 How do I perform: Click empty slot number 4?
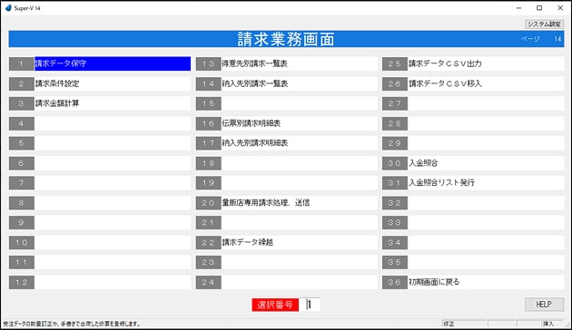pyautogui.click(x=22, y=123)
